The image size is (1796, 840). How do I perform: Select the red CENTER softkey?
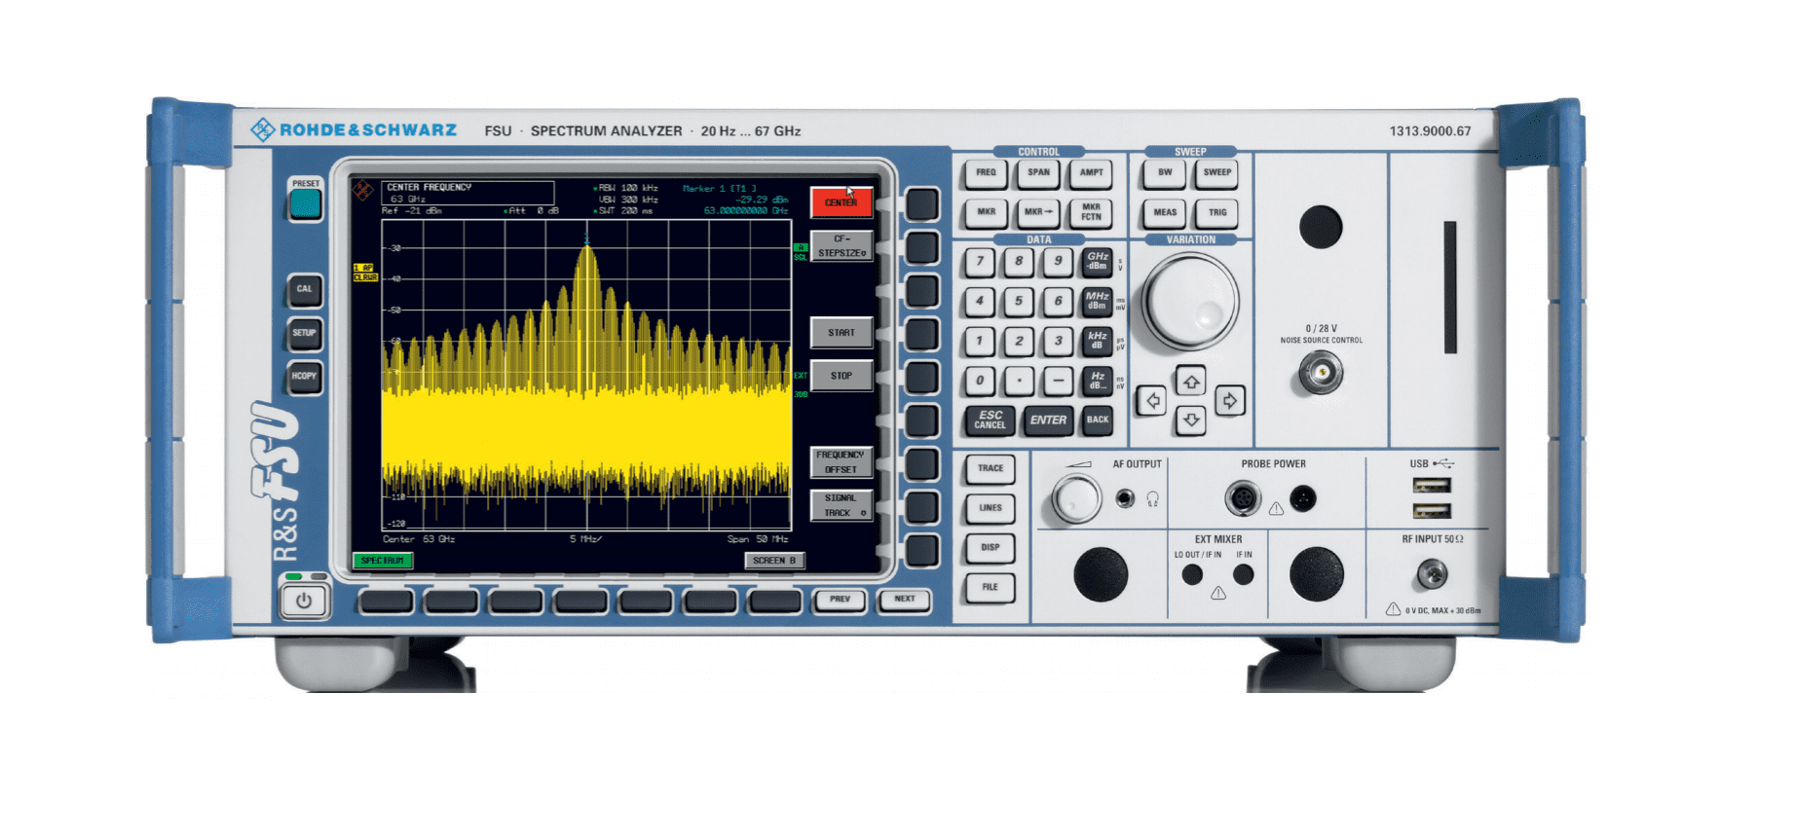click(842, 202)
